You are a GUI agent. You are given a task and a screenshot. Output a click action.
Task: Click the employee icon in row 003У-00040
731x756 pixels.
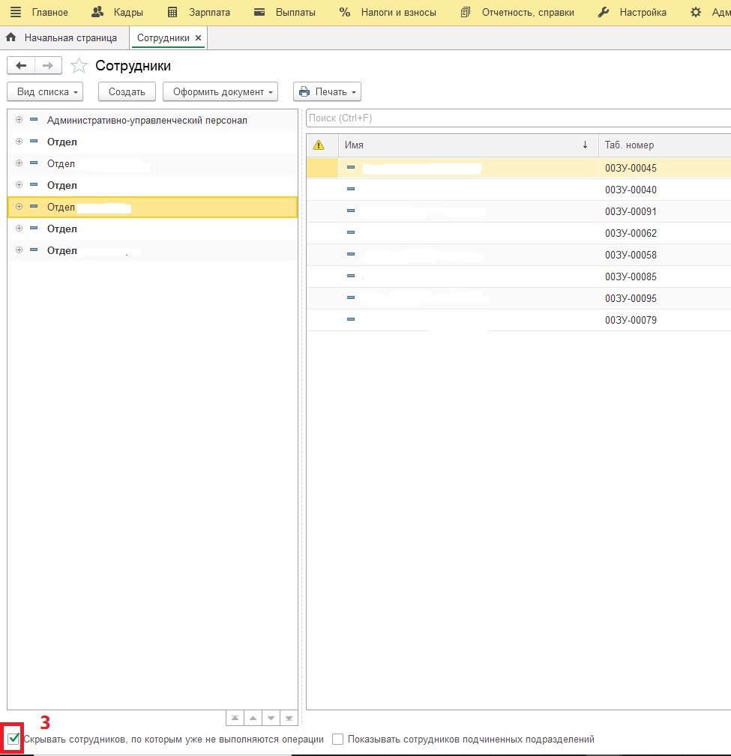pos(351,189)
